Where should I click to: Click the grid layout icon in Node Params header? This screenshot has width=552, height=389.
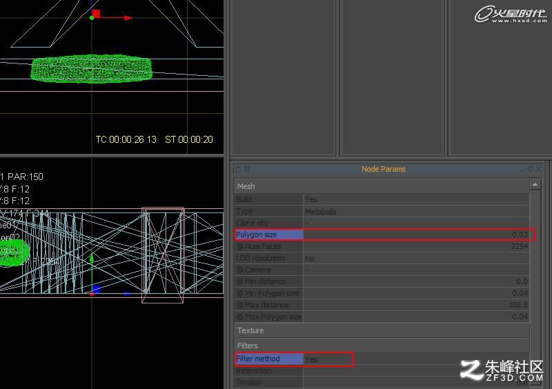point(246,169)
